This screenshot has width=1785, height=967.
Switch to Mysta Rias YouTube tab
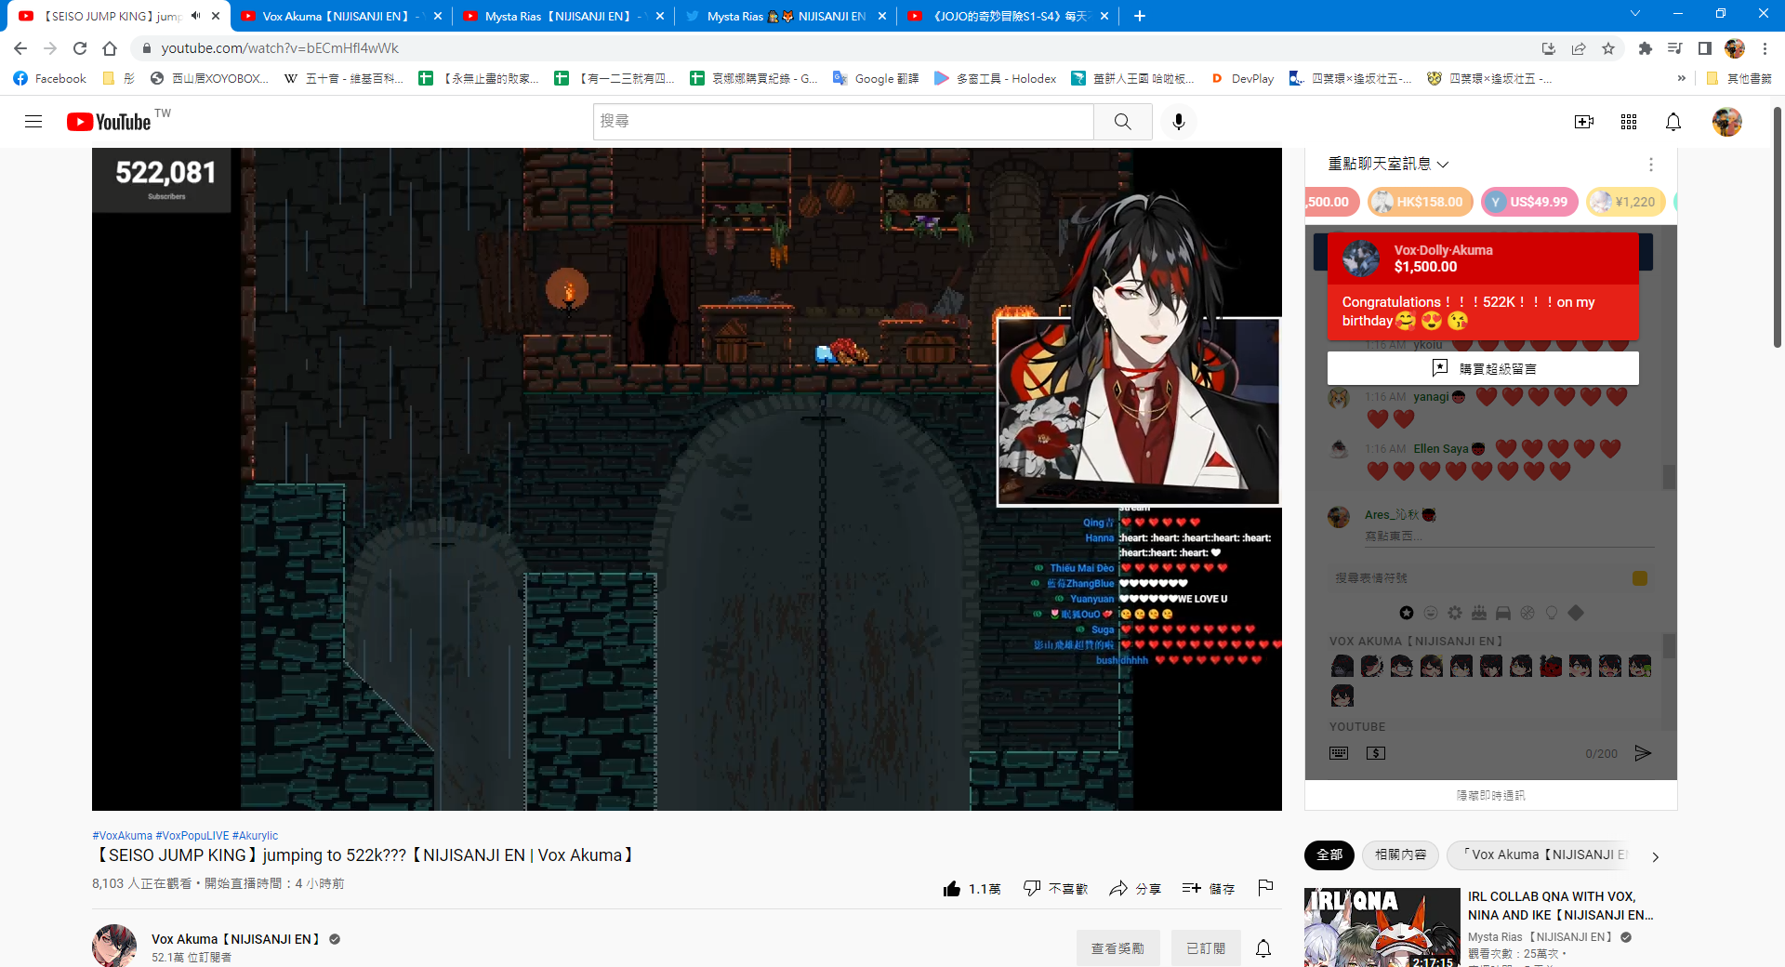click(564, 16)
